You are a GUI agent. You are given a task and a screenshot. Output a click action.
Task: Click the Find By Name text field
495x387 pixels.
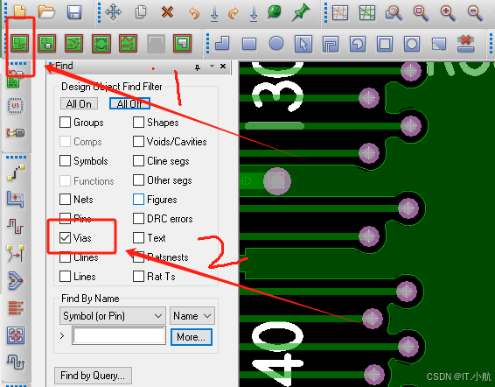119,336
